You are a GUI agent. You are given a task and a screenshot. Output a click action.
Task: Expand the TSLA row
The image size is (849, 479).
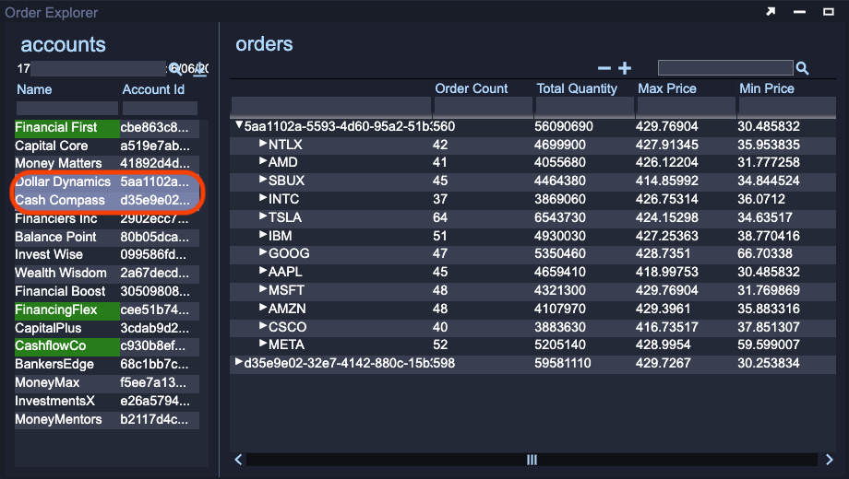tap(263, 217)
